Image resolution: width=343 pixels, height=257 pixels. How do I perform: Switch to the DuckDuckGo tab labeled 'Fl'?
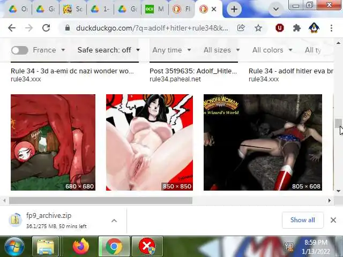pyautogui.click(x=182, y=9)
